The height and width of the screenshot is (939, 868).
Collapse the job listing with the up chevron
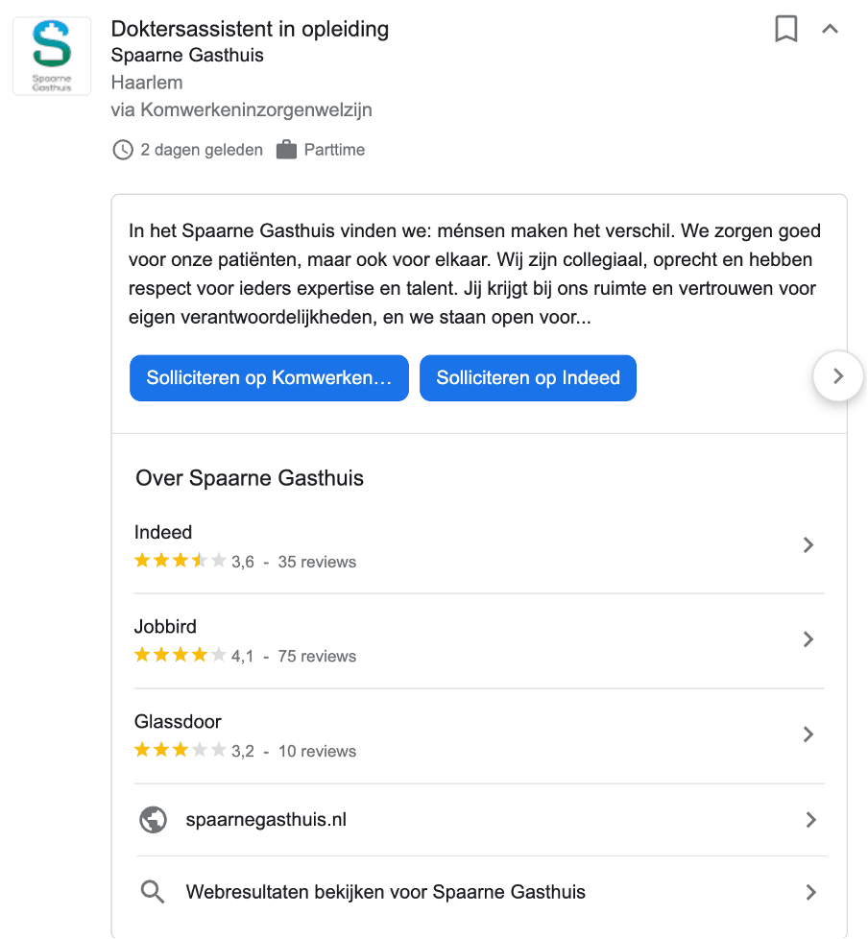point(830,29)
